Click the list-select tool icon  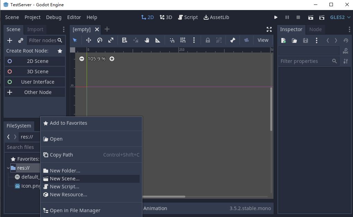124,40
